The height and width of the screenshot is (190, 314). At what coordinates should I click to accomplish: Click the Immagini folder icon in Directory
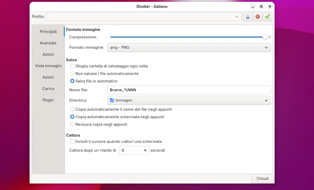click(x=112, y=100)
